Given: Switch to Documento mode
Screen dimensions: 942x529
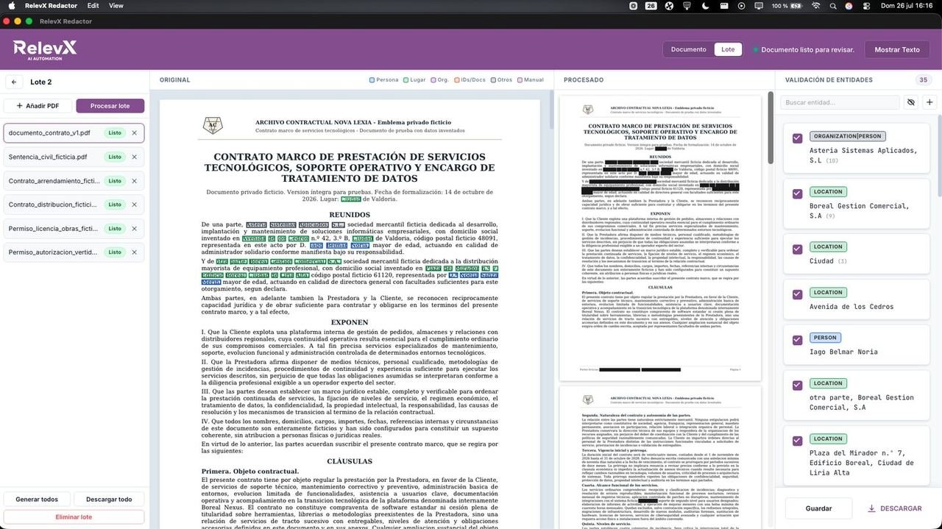Looking at the screenshot, I should click(x=688, y=49).
